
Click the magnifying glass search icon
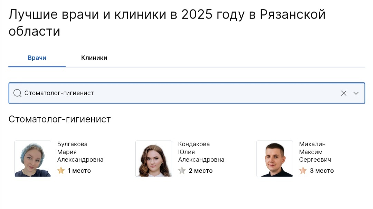coord(17,93)
